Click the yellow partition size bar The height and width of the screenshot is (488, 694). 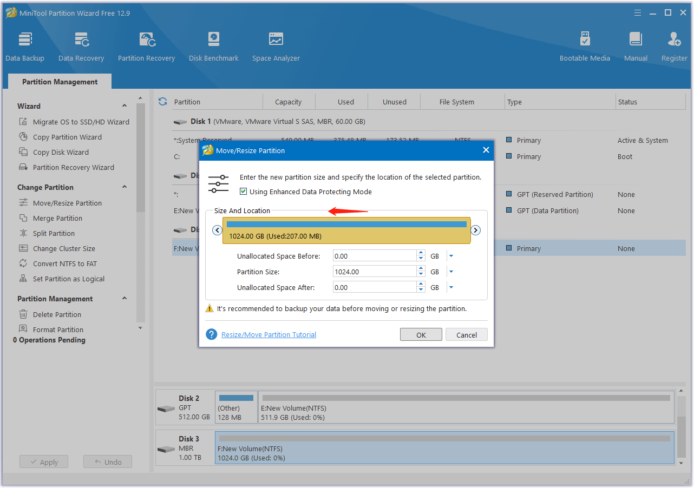click(x=346, y=230)
